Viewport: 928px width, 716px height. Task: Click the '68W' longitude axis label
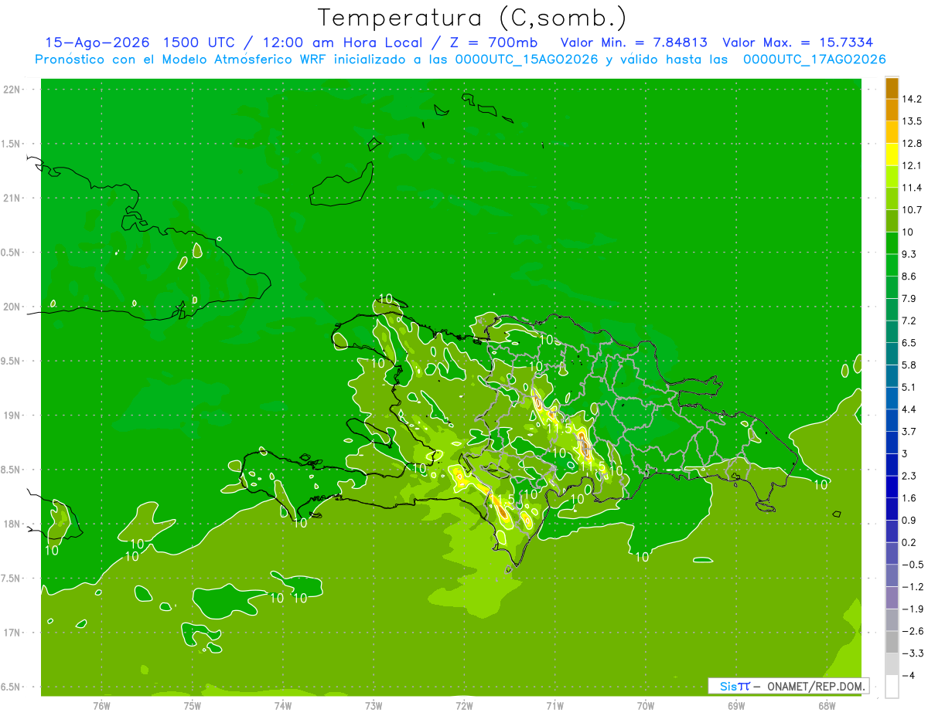(x=827, y=705)
